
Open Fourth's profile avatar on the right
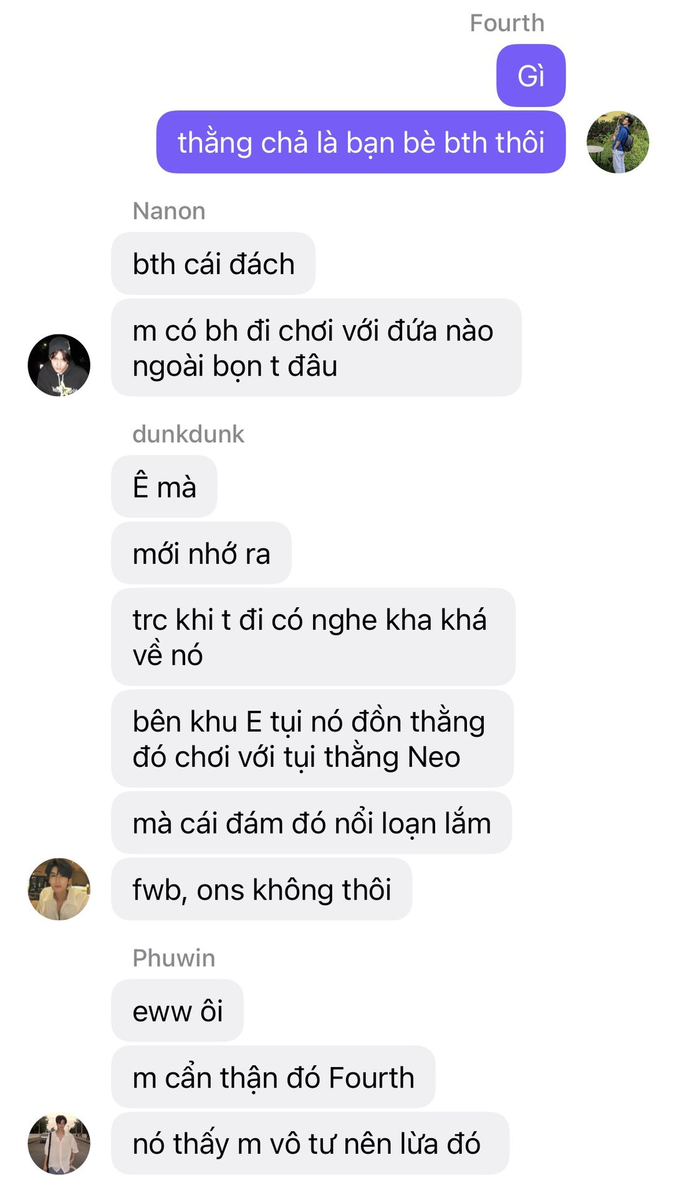click(x=618, y=142)
